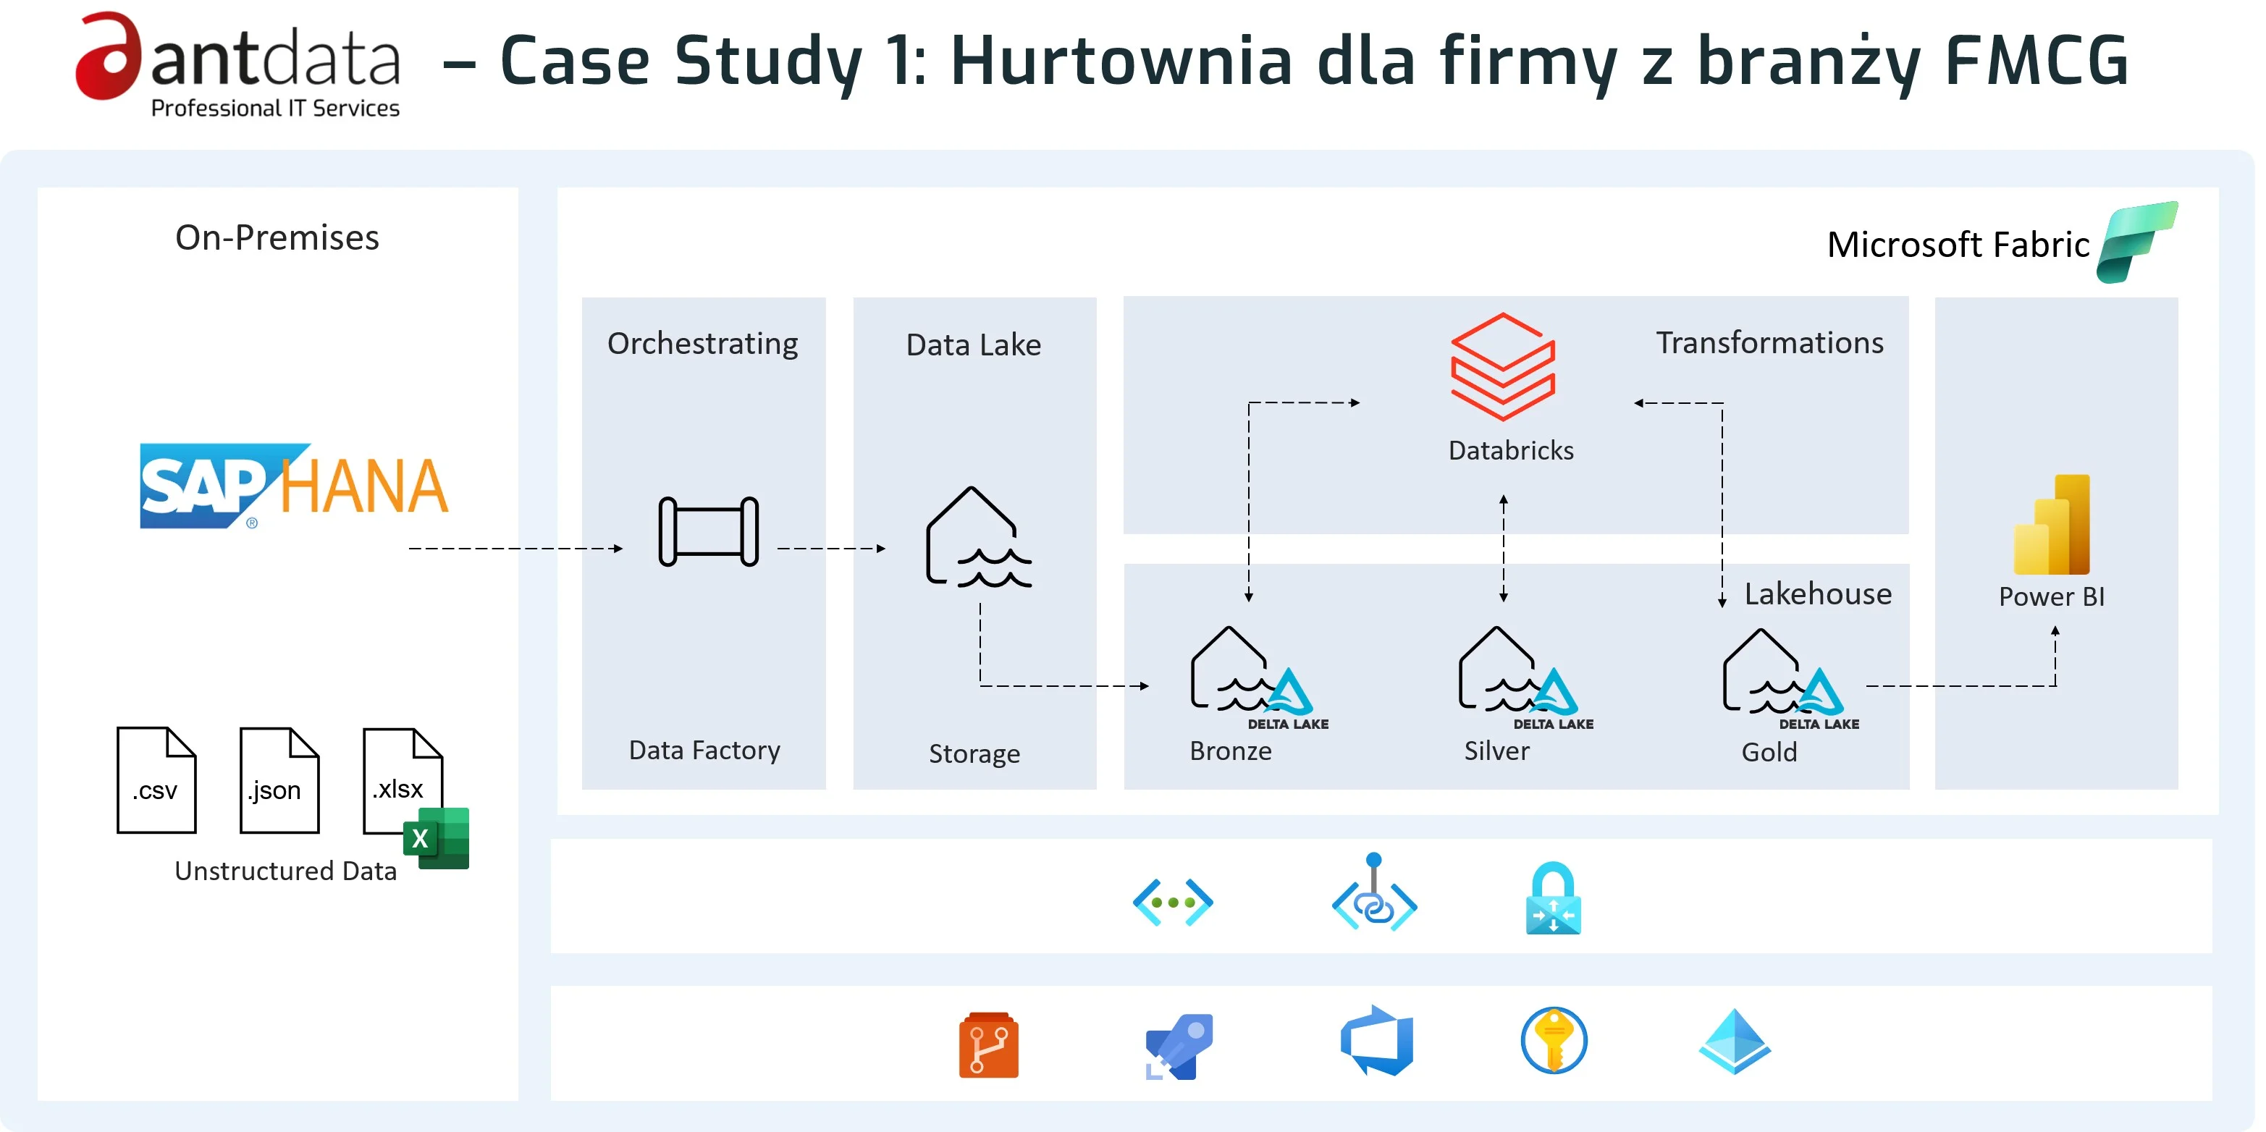Click the 'Lakehouse' label

[1817, 594]
